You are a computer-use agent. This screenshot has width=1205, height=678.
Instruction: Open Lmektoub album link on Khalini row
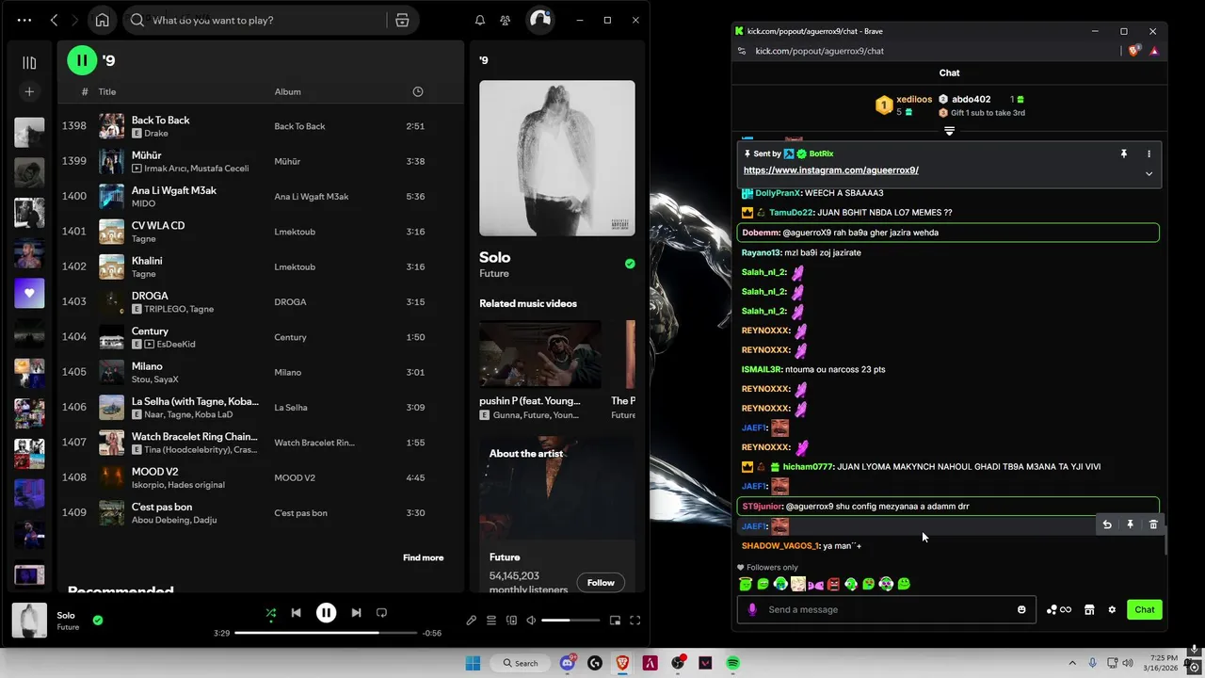[295, 266]
